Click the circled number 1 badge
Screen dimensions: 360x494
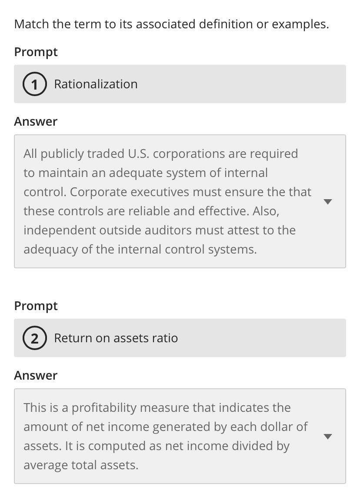point(34,84)
